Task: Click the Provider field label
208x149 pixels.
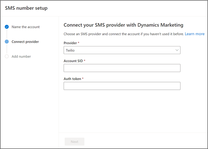Action: pos(71,43)
